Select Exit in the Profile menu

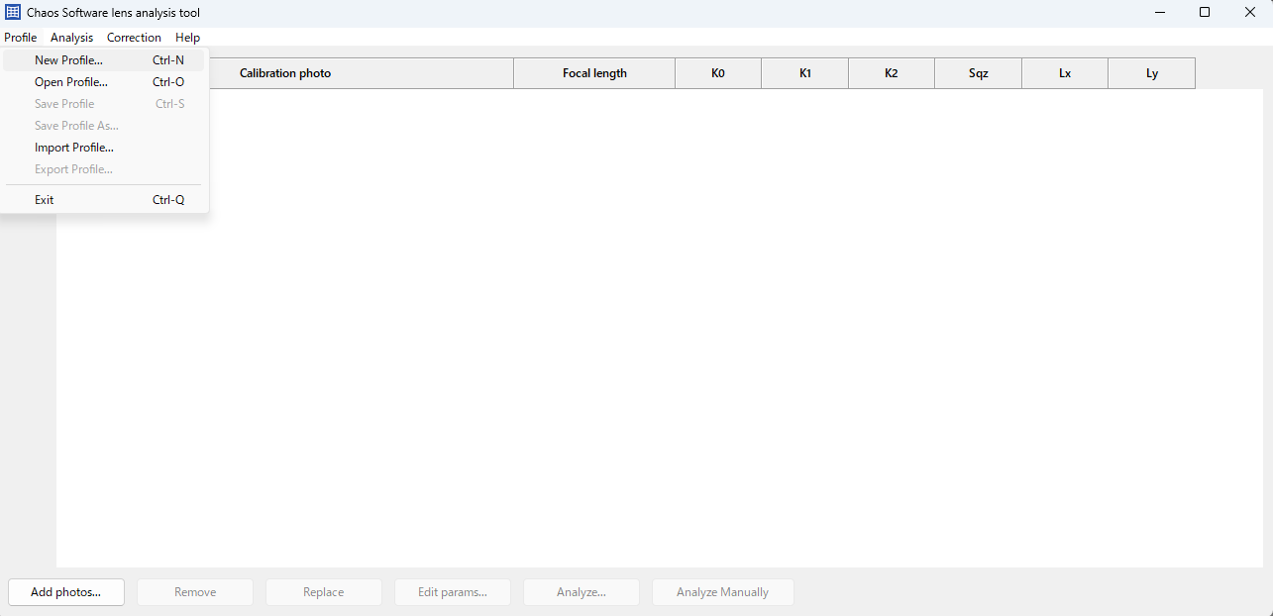(x=104, y=200)
